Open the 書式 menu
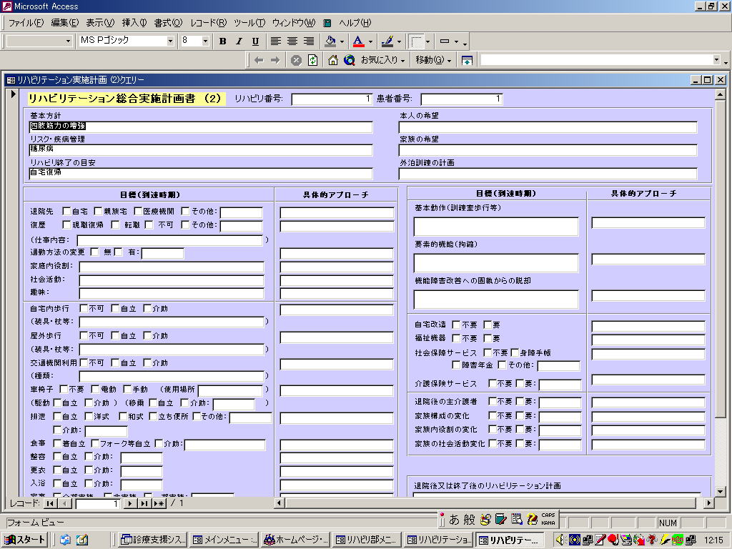The image size is (732, 549). pyautogui.click(x=168, y=23)
